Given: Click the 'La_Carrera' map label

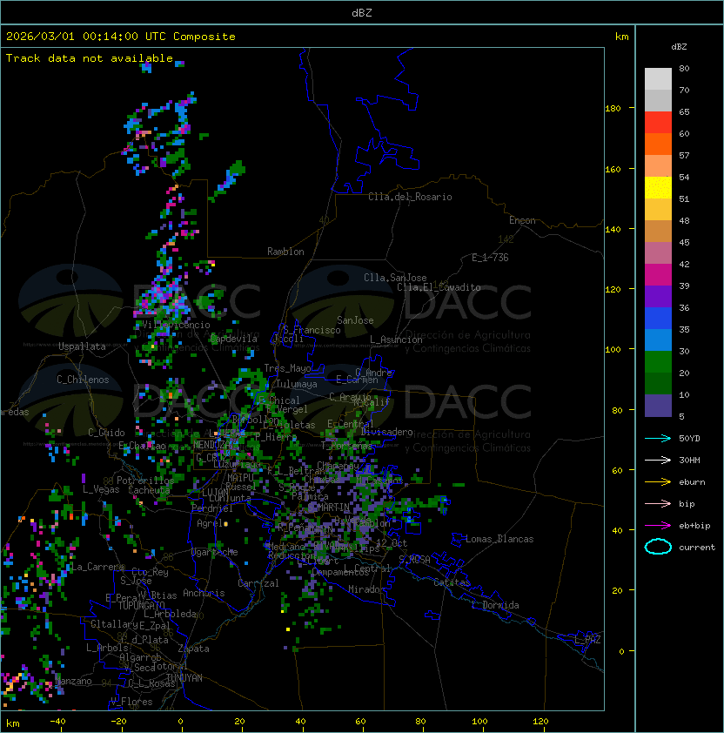Looking at the screenshot, I should click(97, 567).
